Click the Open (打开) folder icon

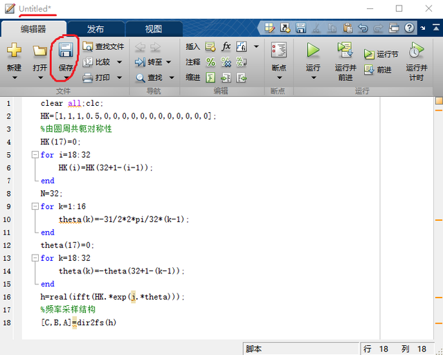(40, 51)
